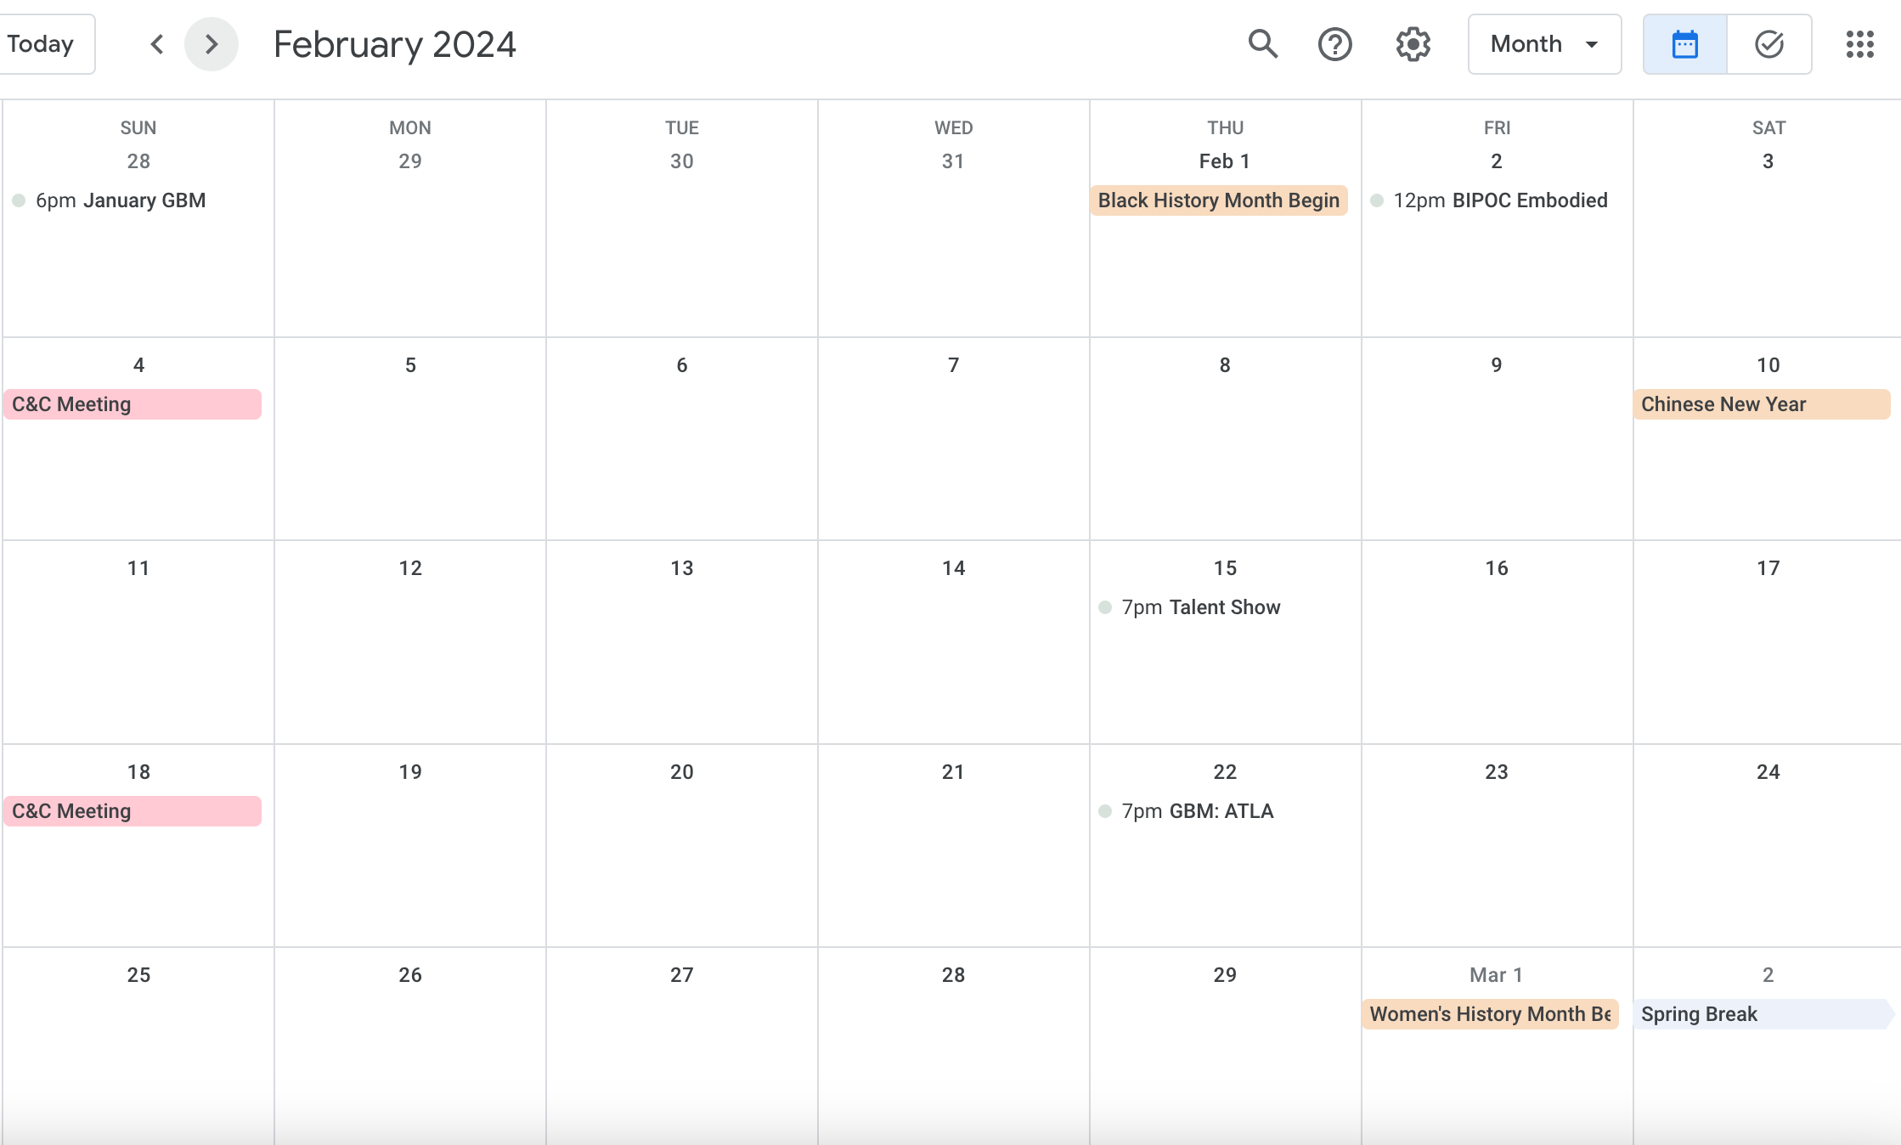
Task: Open C&C Meeting on February 4
Action: (x=133, y=404)
